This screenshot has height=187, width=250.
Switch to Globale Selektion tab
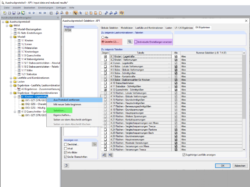point(110,28)
